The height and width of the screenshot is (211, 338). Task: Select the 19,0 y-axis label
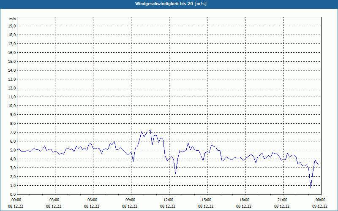click(12, 26)
